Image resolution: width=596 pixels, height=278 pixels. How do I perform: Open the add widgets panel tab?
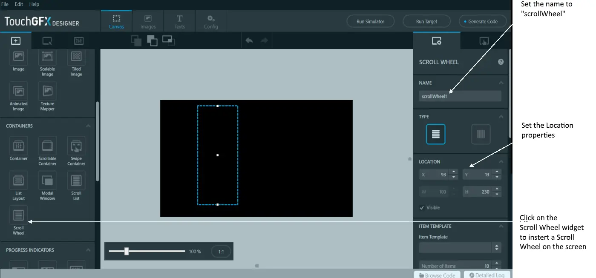coord(16,41)
